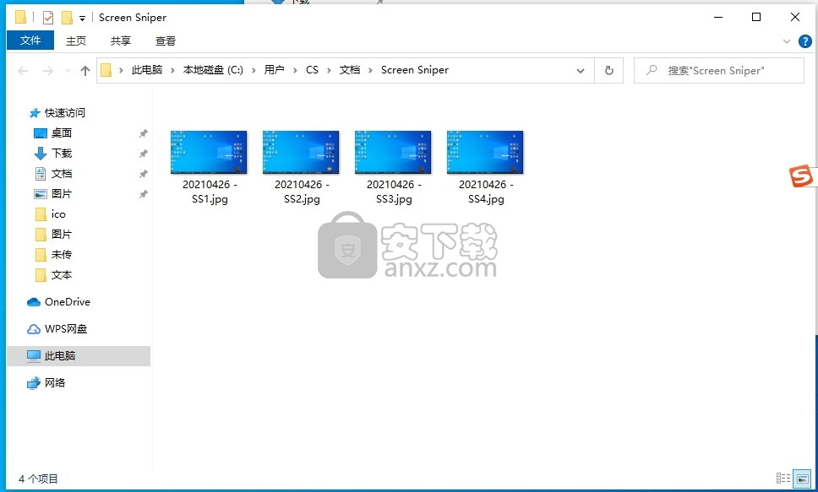Click CS in the address breadcrumb

(x=312, y=70)
